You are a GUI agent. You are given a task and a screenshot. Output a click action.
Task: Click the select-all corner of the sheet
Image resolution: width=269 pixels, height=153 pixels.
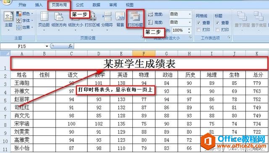tap(5, 53)
